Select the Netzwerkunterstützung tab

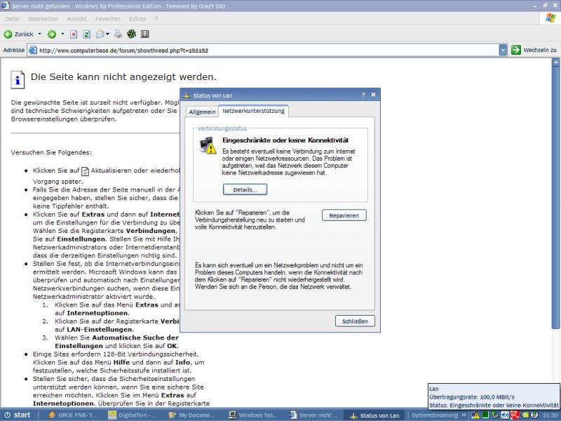pyautogui.click(x=253, y=111)
